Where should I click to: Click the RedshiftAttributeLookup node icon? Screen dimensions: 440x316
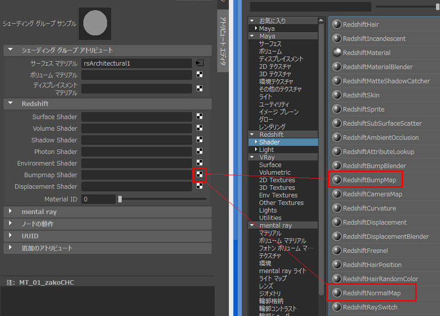tap(337, 152)
